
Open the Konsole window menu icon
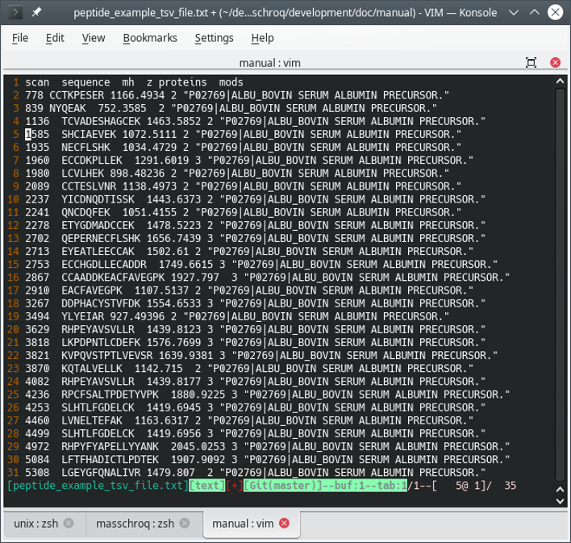point(15,13)
